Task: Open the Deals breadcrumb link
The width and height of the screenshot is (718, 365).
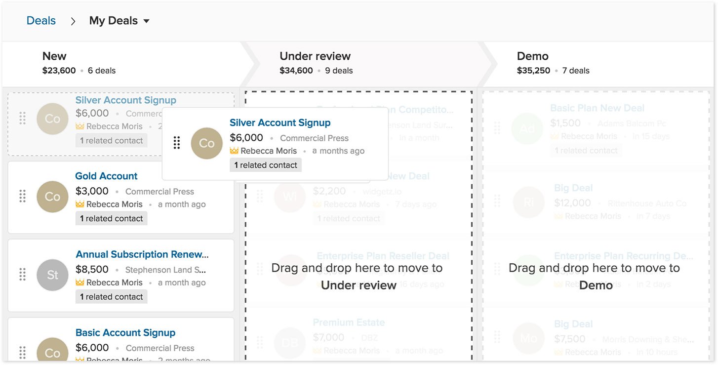Action: (x=41, y=21)
